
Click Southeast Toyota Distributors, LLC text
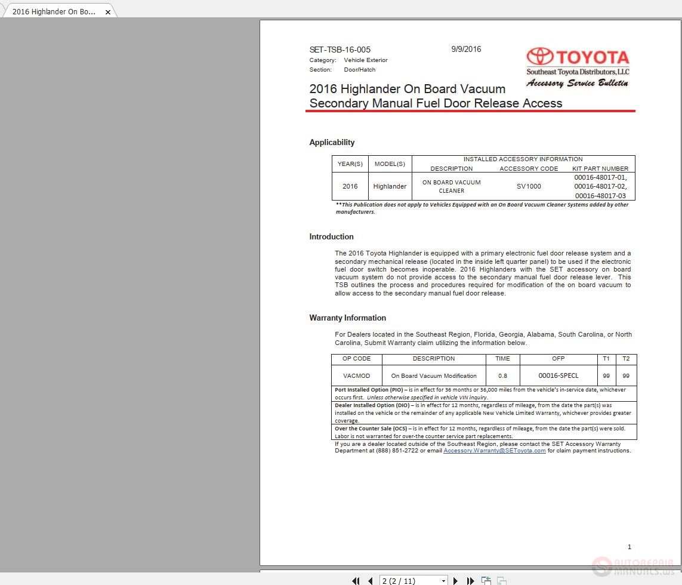click(578, 72)
